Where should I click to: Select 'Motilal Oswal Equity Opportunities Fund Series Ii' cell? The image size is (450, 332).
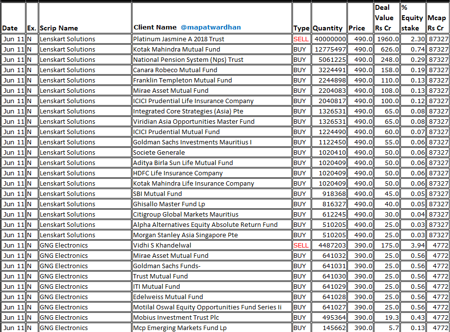pos(212,307)
